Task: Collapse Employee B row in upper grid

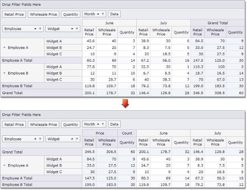Action: pos(5,73)
